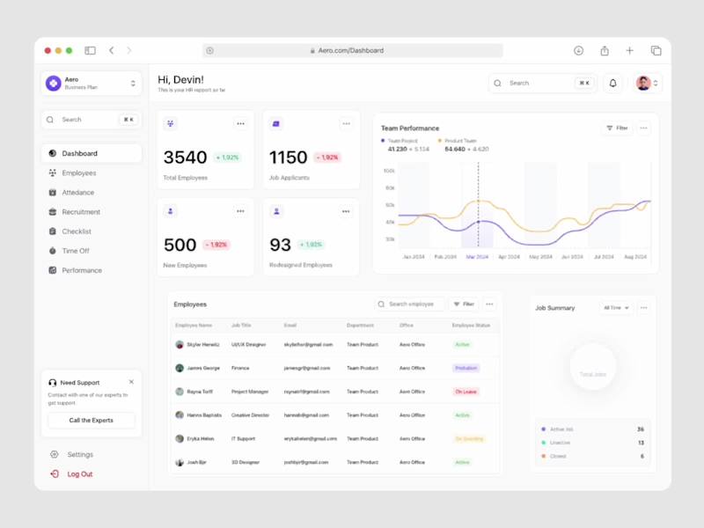The image size is (704, 528).
Task: Click the Settings gear icon
Action: (55, 454)
